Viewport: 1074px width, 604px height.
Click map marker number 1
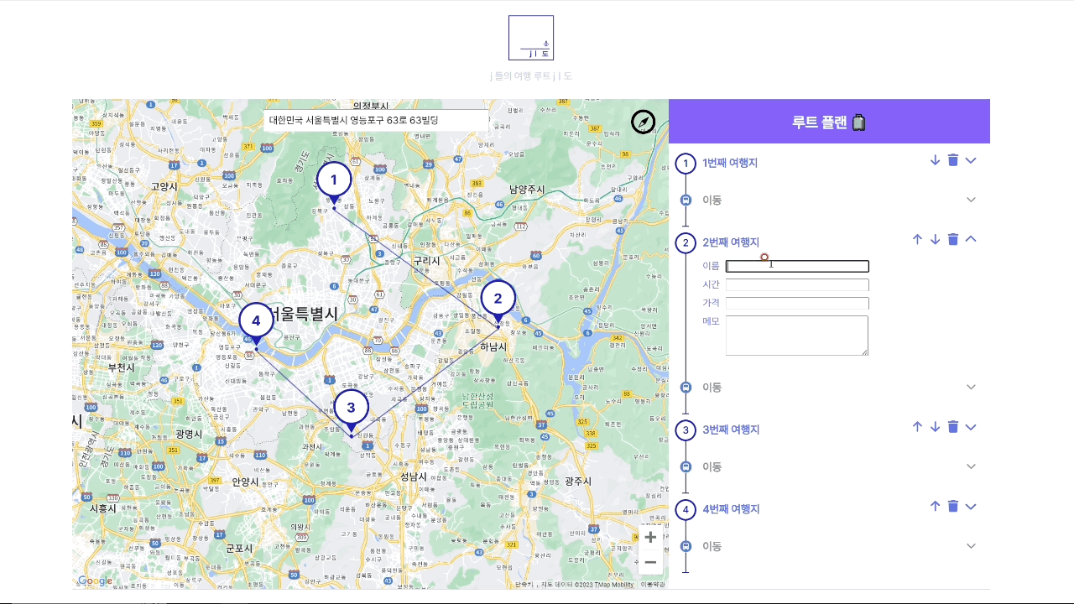[334, 180]
